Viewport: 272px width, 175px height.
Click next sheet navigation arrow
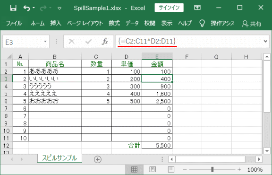click(x=22, y=159)
